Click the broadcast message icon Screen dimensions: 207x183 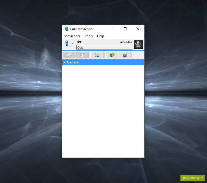[97, 55]
